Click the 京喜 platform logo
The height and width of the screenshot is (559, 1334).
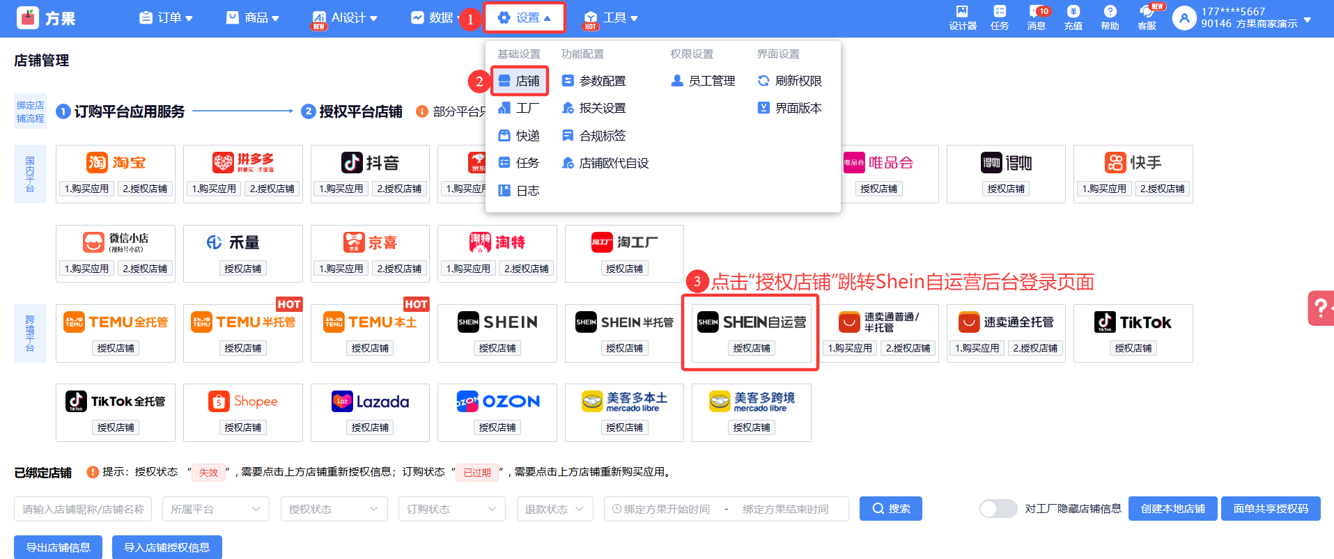pos(370,242)
